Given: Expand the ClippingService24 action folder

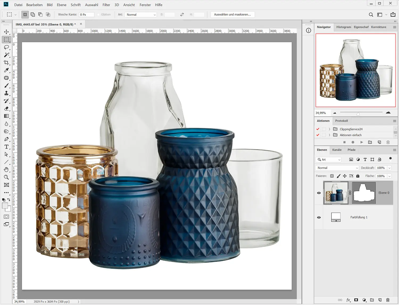Looking at the screenshot, I should [x=329, y=129].
